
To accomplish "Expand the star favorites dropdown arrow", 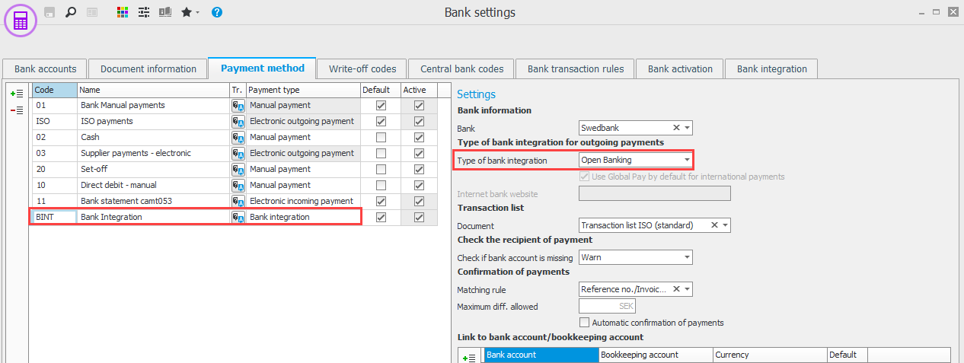I will pyautogui.click(x=198, y=13).
